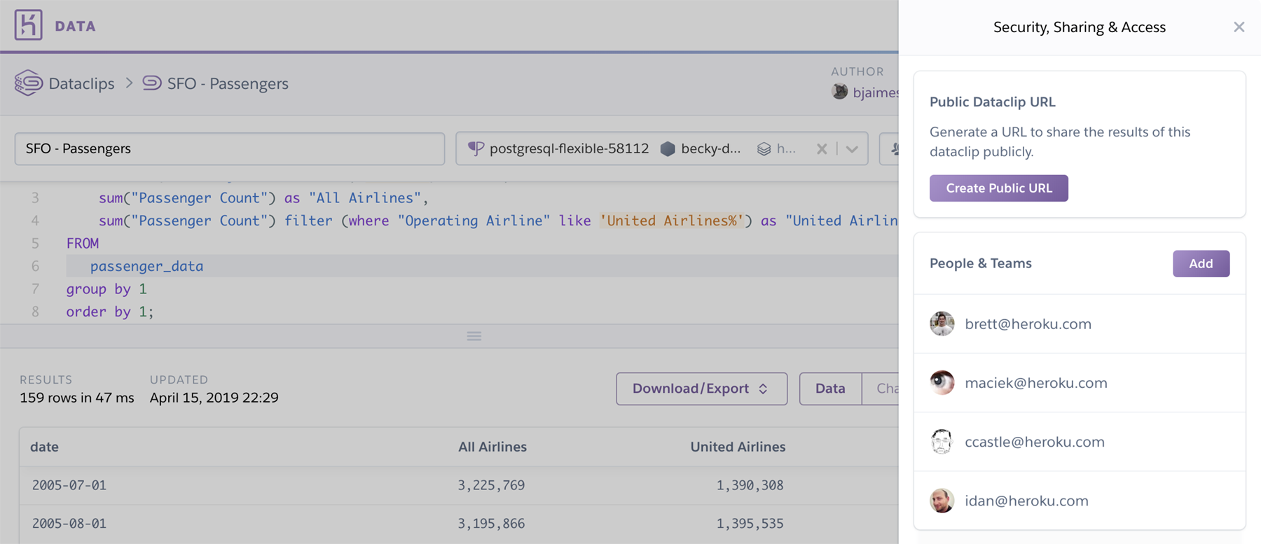The width and height of the screenshot is (1261, 544).
Task: Click ccastle@heroku.com avatar
Action: pyautogui.click(x=942, y=441)
